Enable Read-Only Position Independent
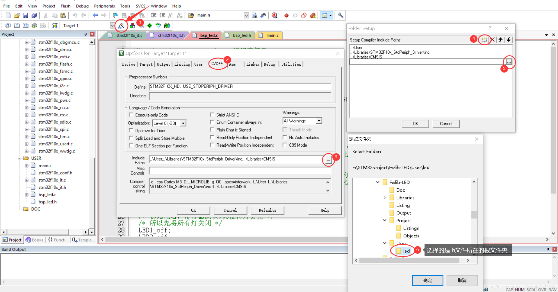This screenshot has height=292, width=558. 212,137
